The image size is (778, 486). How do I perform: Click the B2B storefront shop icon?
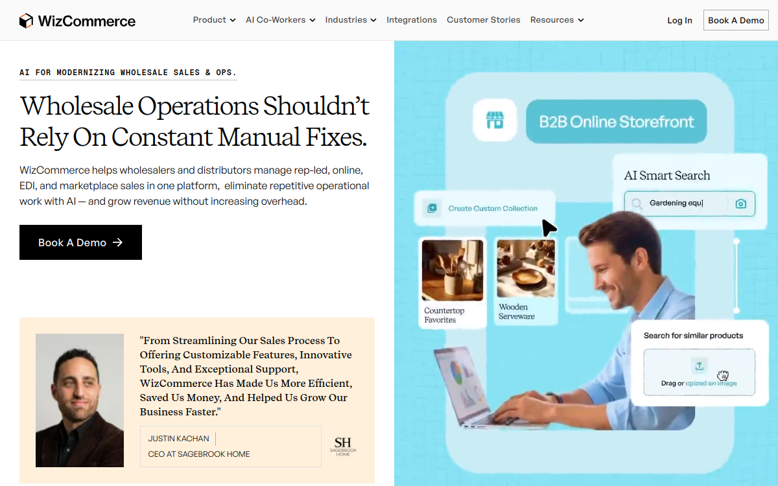click(495, 120)
